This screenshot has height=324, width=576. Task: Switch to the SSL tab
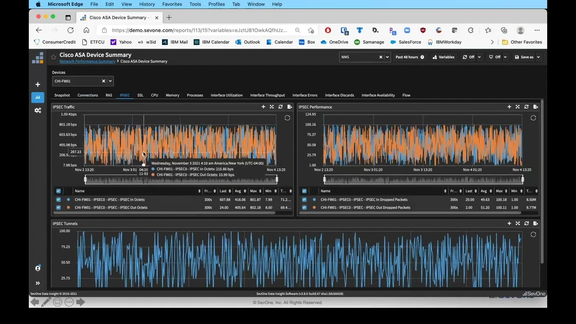(140, 95)
